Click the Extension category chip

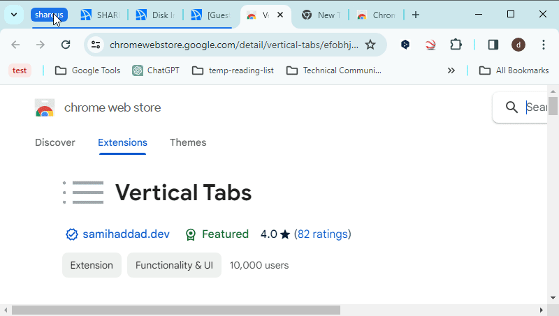pyautogui.click(x=92, y=265)
